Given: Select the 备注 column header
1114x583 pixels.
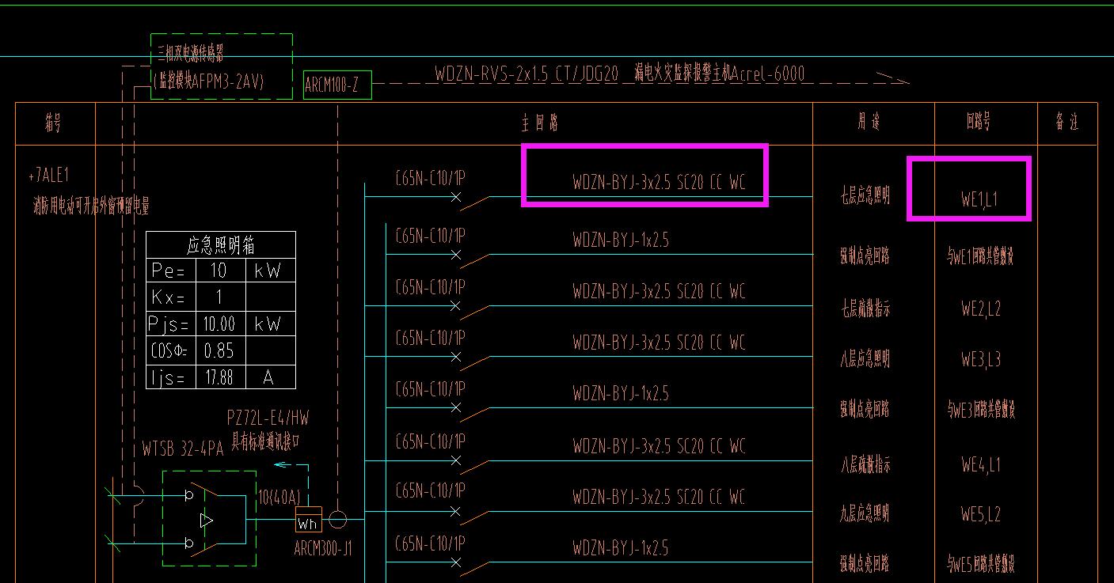Looking at the screenshot, I should click(1066, 123).
